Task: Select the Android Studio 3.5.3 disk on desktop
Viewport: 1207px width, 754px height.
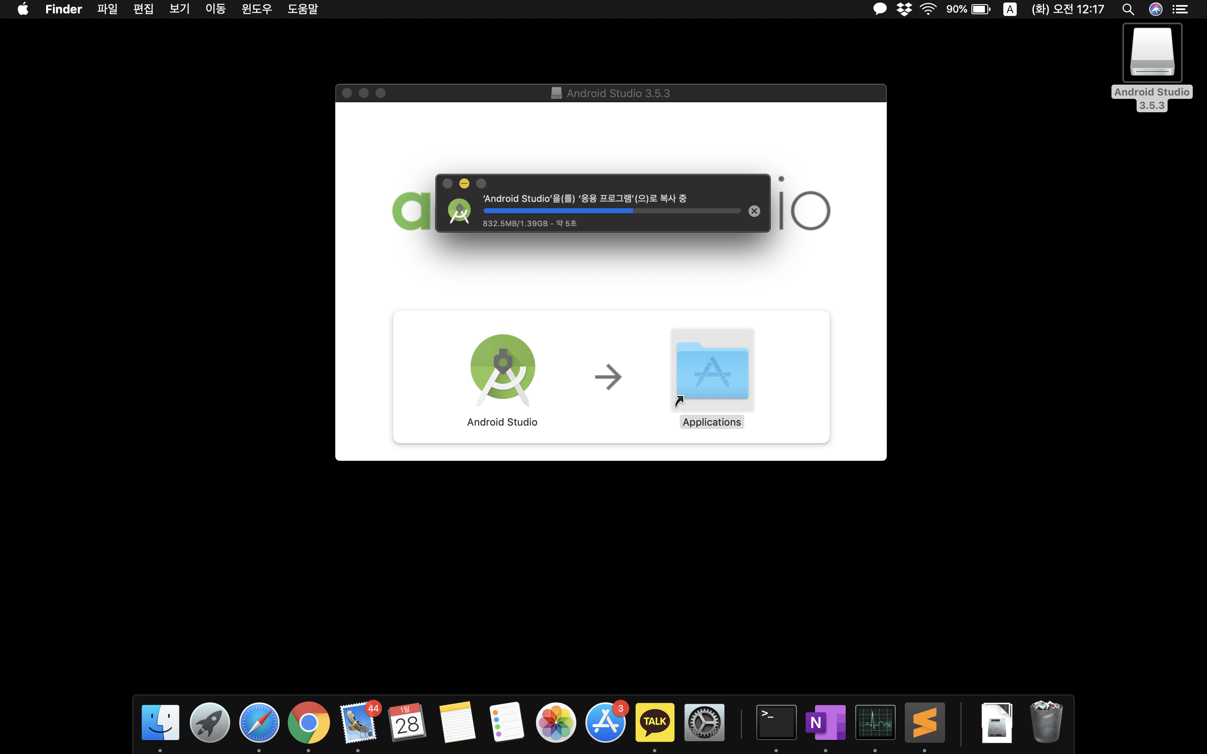Action: pos(1152,53)
